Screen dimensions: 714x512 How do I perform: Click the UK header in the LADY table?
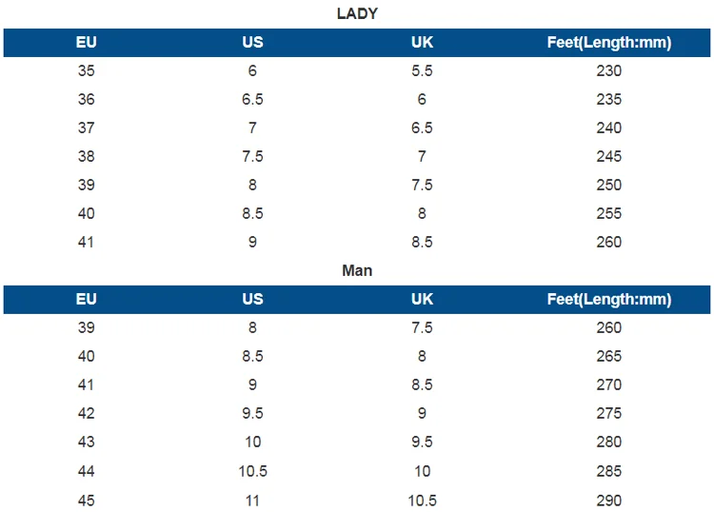coord(422,42)
